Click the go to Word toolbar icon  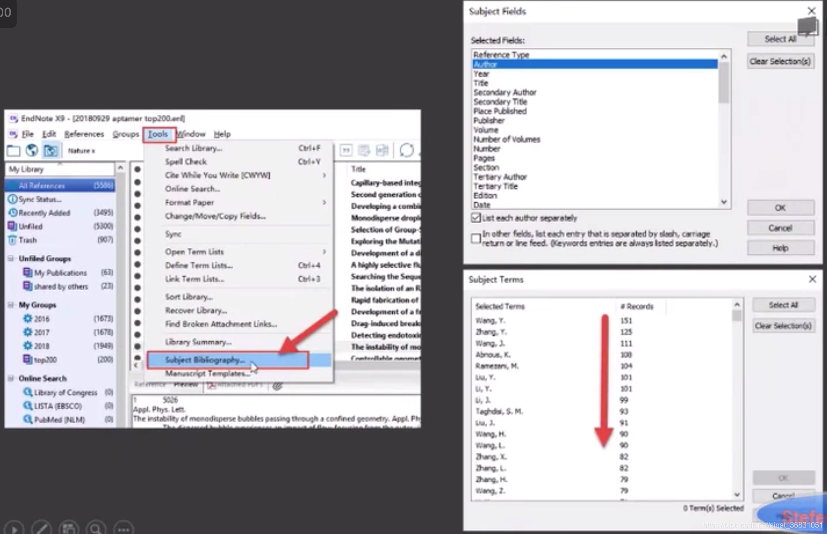pos(382,151)
